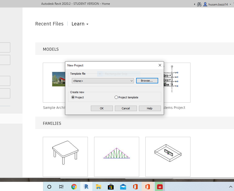The image size is (234, 191).
Task: Open the Sample Architecture model thumbnail
Action: [x=54, y=83]
